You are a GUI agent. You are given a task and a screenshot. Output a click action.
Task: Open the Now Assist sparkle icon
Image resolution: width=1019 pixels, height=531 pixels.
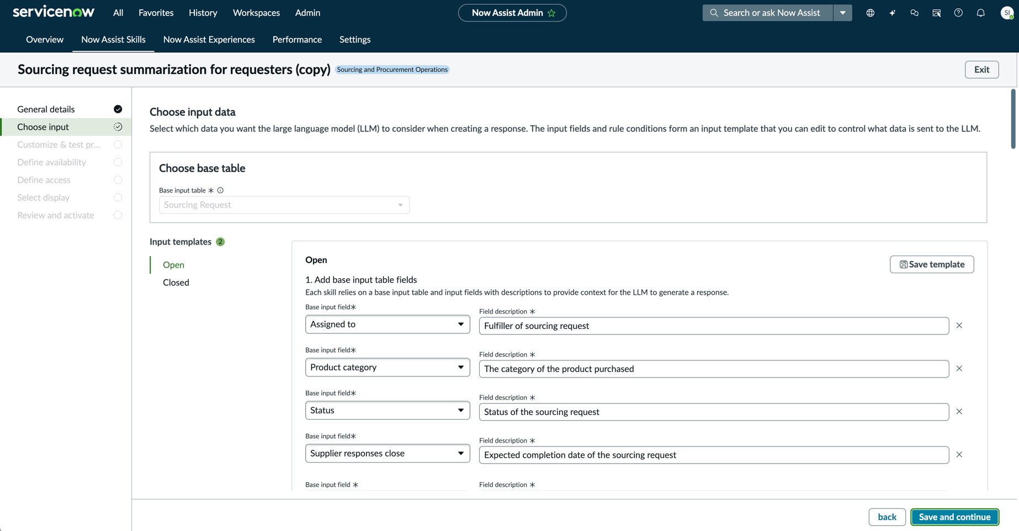(x=893, y=13)
